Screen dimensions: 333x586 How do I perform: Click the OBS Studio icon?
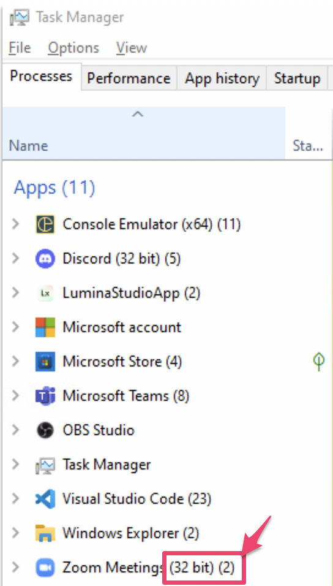tap(45, 430)
